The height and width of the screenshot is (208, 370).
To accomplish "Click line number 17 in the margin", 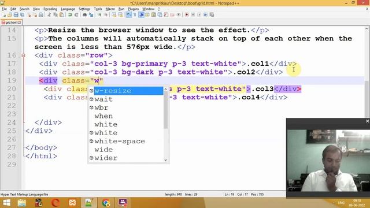I will 12,64.
